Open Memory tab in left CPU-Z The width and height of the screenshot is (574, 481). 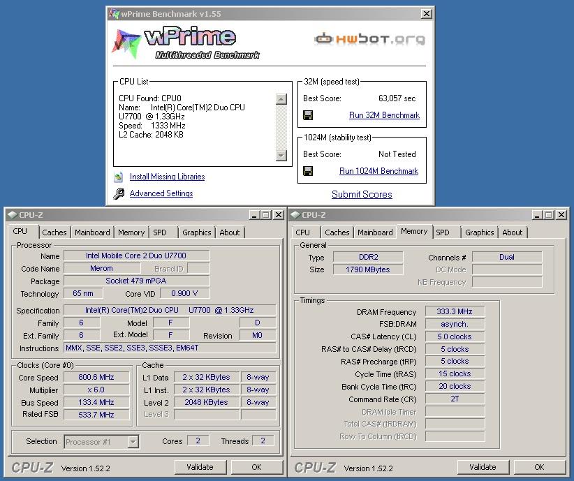coord(131,232)
